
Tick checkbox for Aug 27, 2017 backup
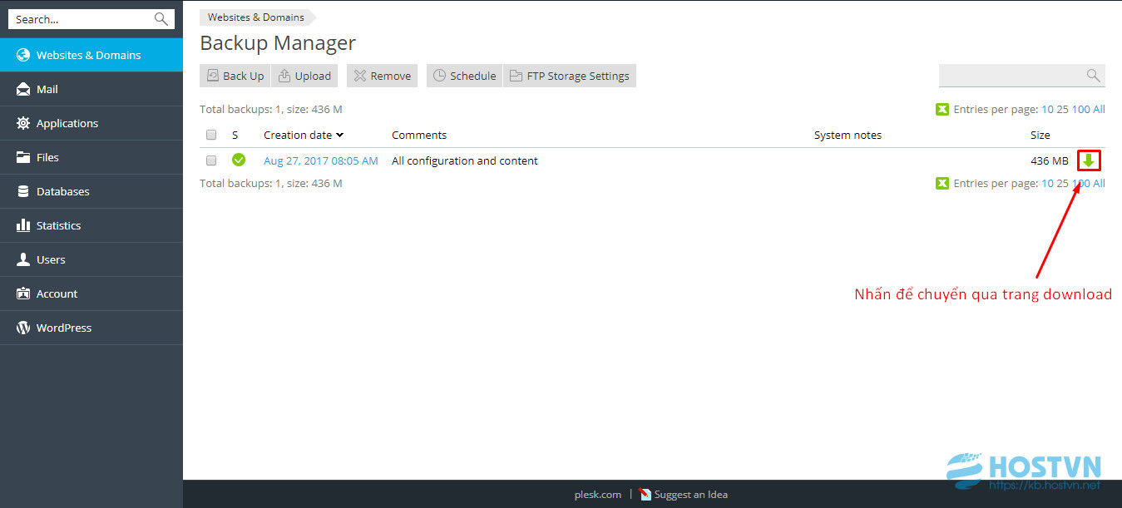tap(211, 160)
